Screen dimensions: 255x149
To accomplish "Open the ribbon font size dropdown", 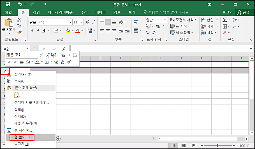I will click(x=82, y=22).
